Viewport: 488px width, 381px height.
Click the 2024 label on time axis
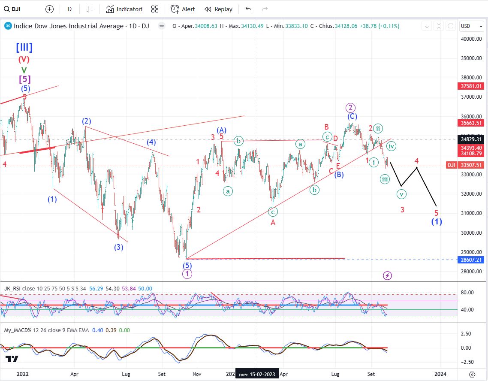click(440, 374)
